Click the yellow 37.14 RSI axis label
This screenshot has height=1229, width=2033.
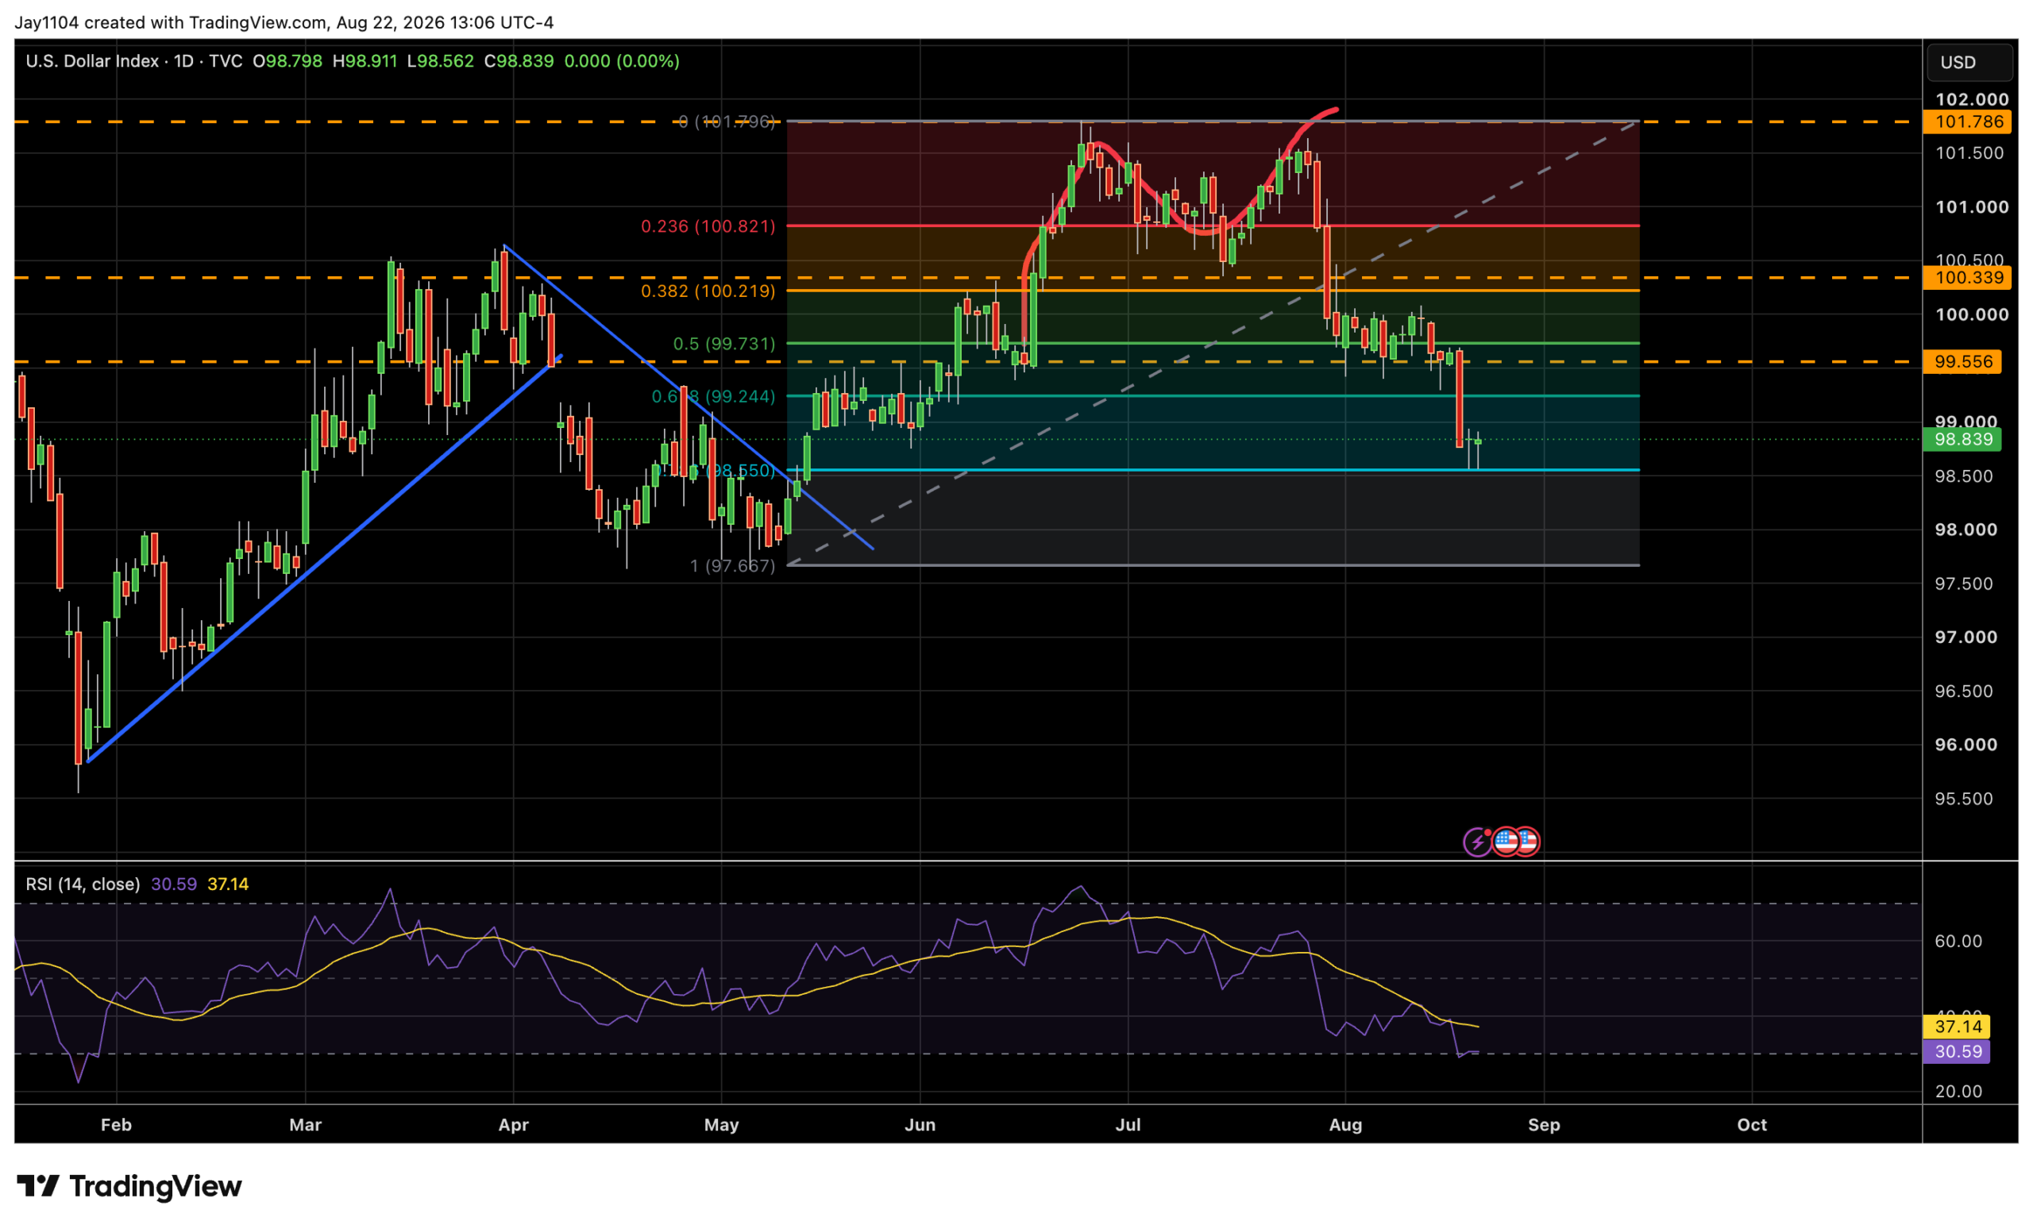coord(1957,1027)
